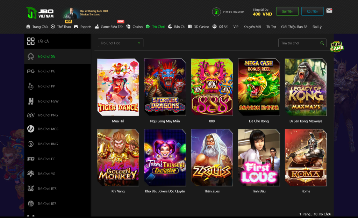The height and width of the screenshot is (218, 358).
Task: Click the Esports gamepad icon
Action: (76, 27)
